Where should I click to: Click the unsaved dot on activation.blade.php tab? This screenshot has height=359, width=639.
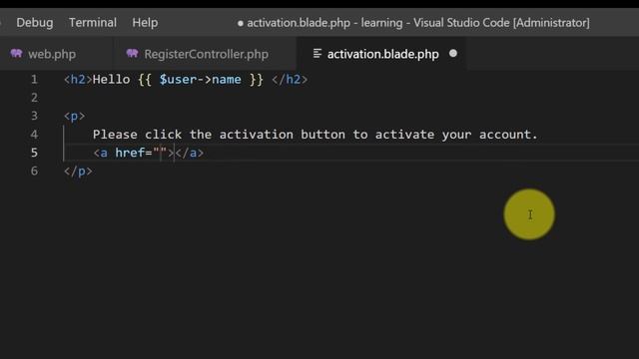tap(452, 54)
